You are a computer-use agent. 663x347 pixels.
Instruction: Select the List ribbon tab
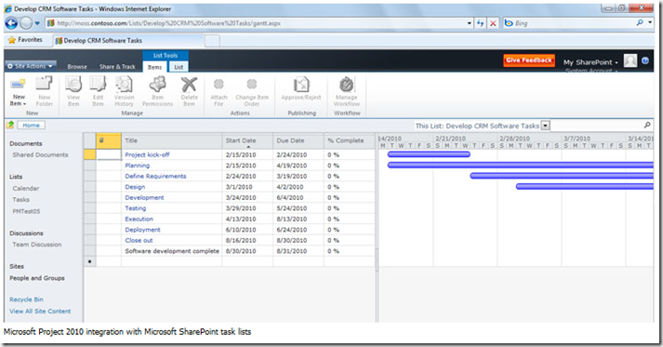point(179,67)
